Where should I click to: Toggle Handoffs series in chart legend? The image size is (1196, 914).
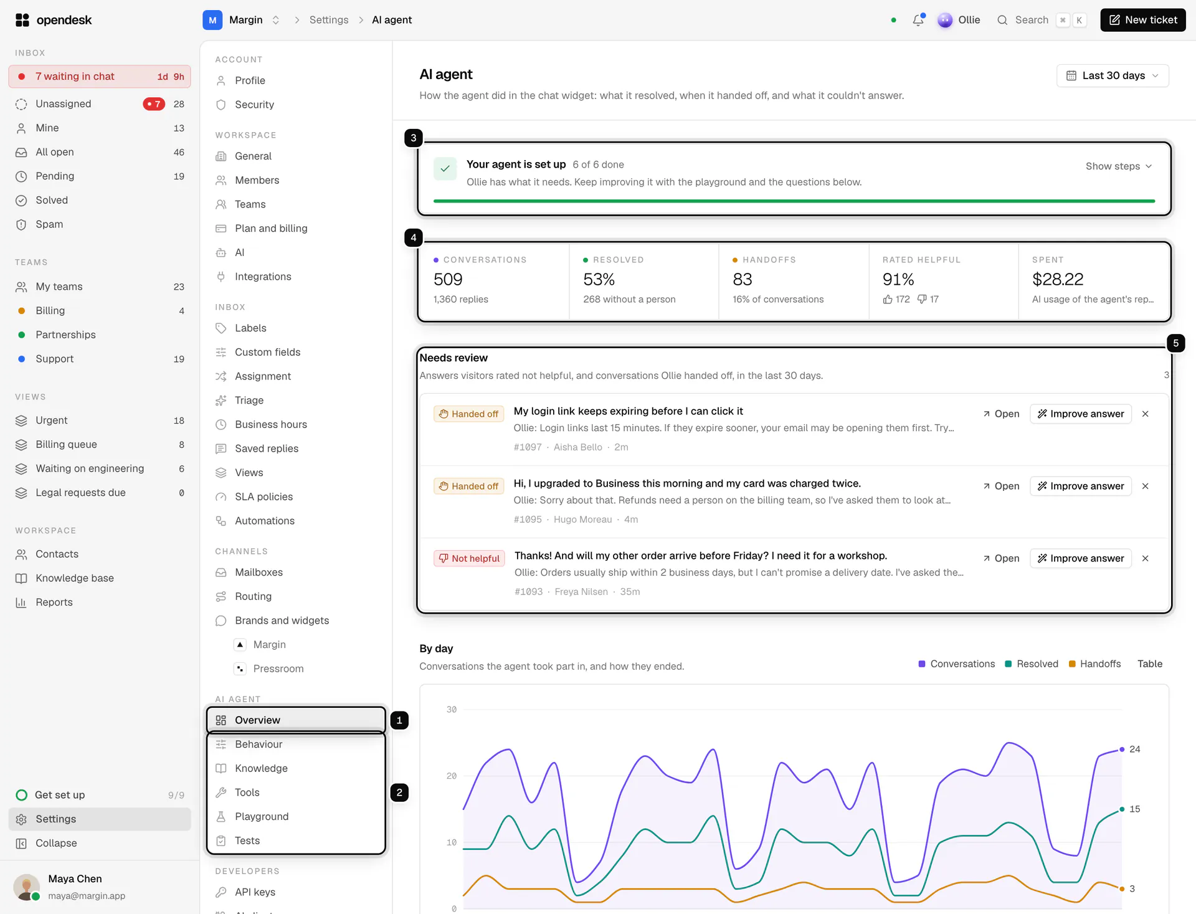point(1094,664)
